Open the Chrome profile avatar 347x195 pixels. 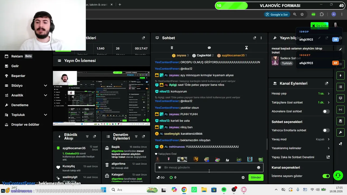point(334,14)
